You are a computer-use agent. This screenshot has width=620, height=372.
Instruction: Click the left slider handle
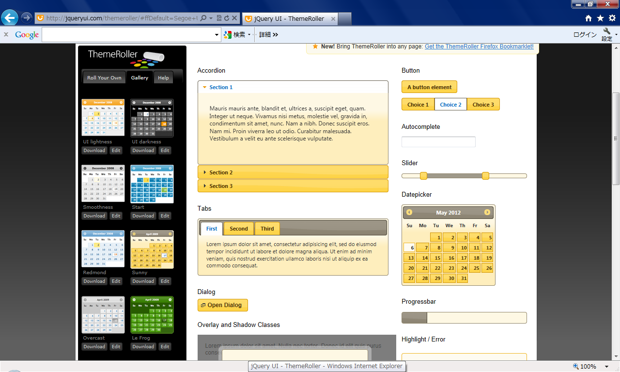423,176
